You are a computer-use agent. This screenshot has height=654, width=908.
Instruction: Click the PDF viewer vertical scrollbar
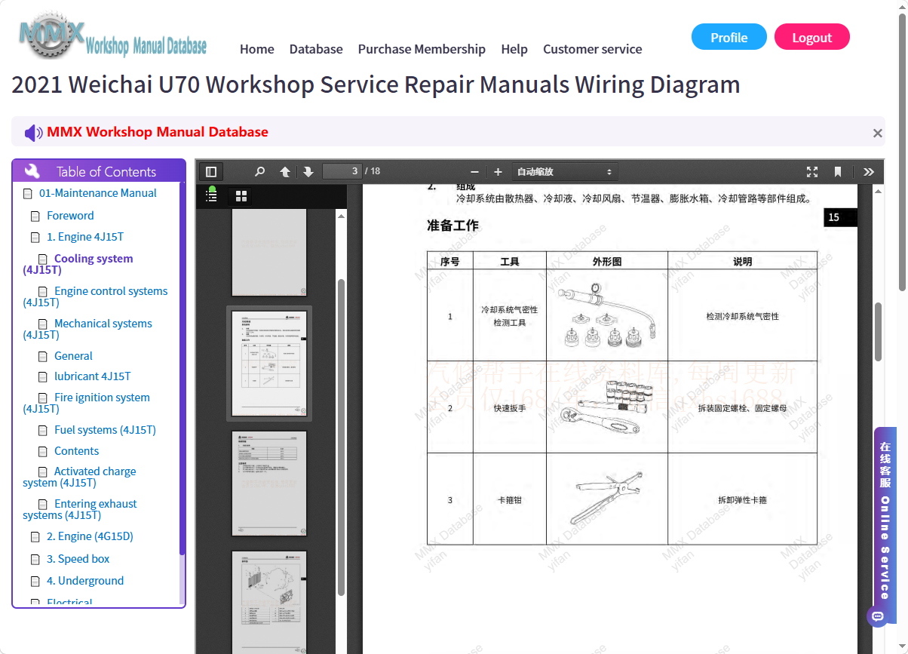[x=878, y=332]
